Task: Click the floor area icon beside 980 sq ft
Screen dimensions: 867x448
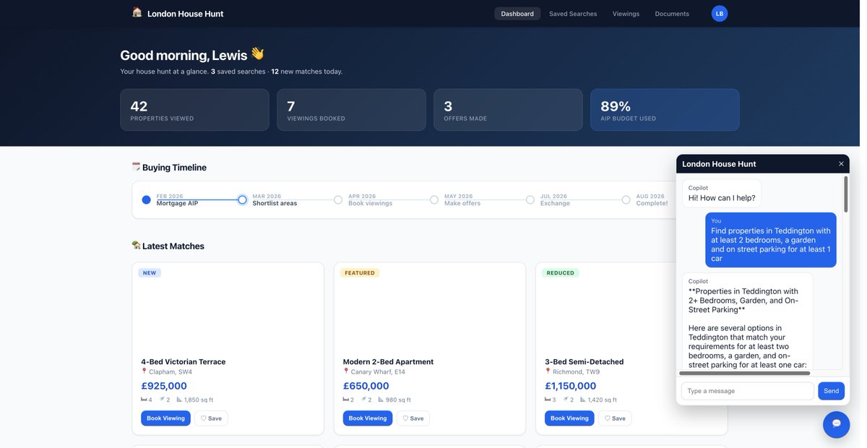Action: [381, 400]
